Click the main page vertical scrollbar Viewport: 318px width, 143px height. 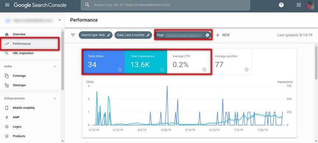coord(316,63)
